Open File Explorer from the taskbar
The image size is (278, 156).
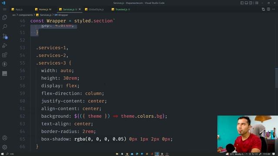click(117, 154)
